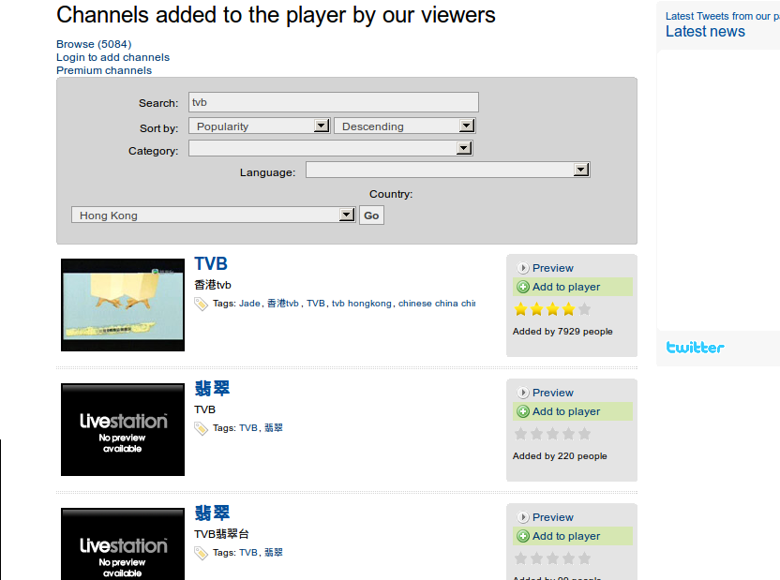Open the Premium channels link
This screenshot has height=580, width=780.
point(104,70)
